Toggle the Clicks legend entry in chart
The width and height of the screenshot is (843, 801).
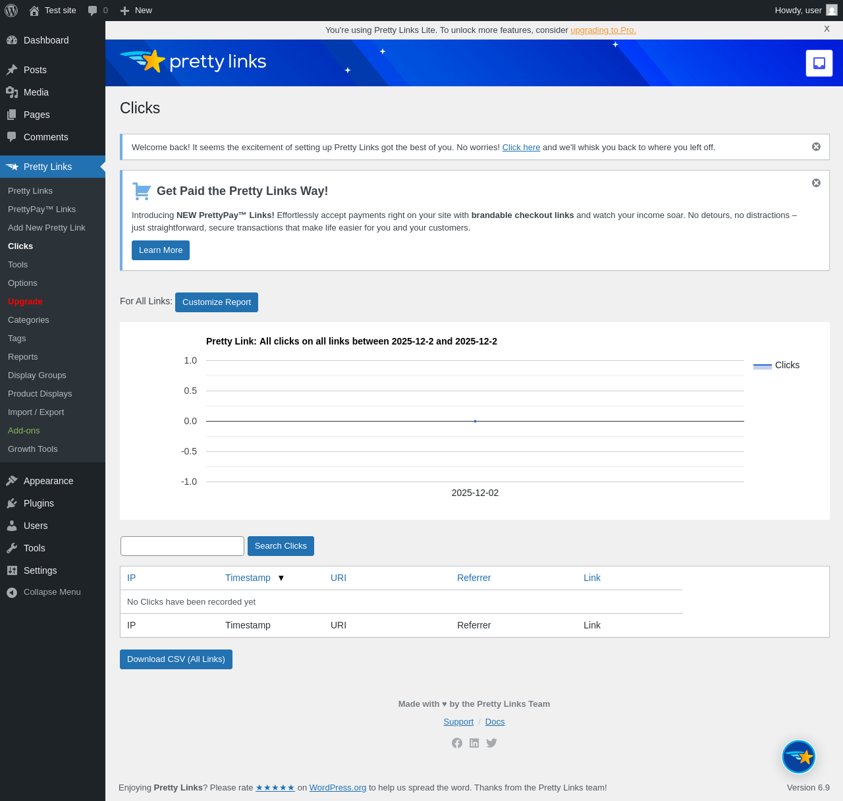coord(776,365)
